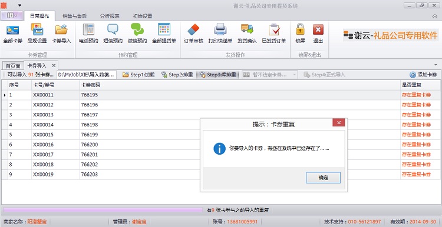Collapse the ribbon with the chevron
The image size is (442, 227).
tap(435, 16)
